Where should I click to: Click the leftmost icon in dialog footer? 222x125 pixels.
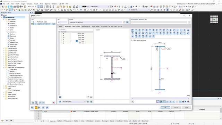32,108
